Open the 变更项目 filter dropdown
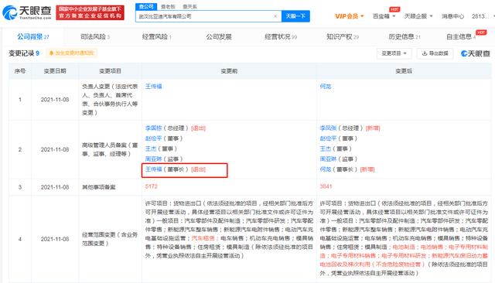This screenshot has width=495, height=283. [394, 53]
